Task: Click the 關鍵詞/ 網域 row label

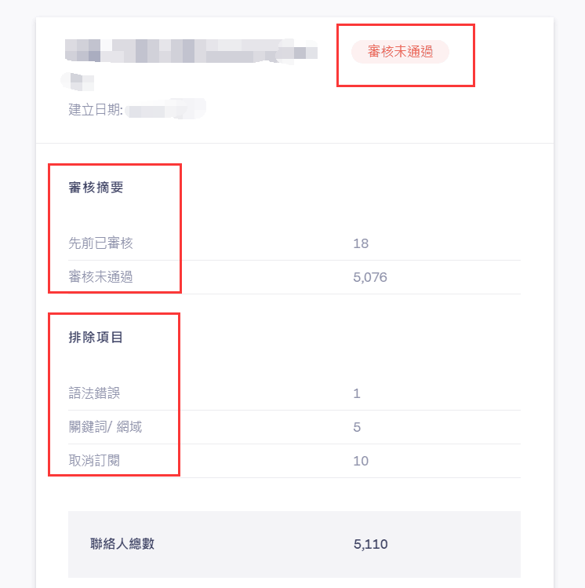Action: (x=105, y=427)
